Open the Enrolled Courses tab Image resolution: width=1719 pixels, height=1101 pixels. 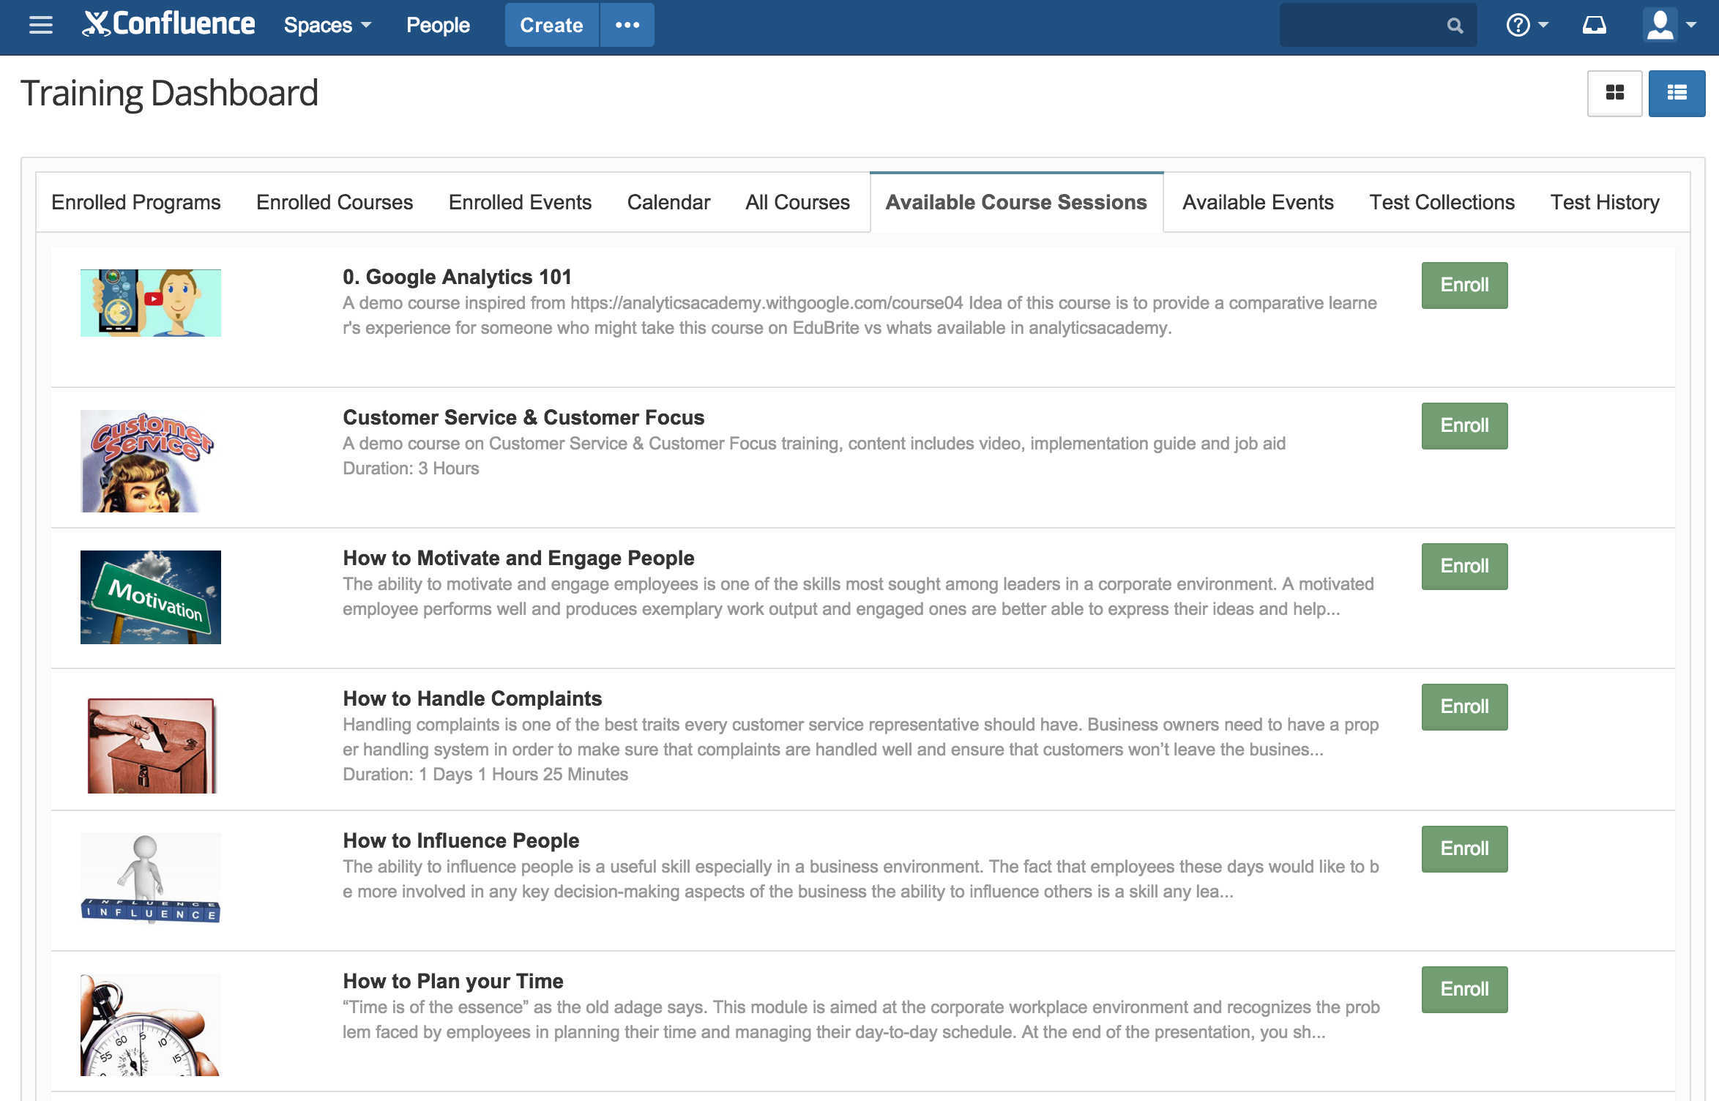[x=335, y=202]
